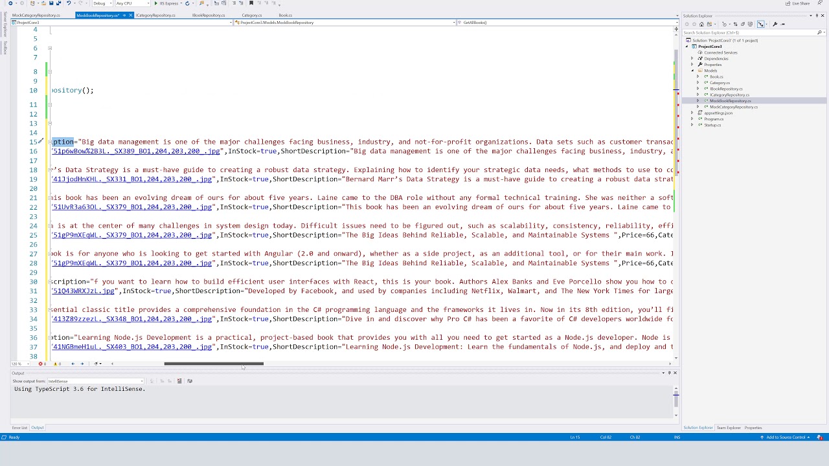Expand Dependencies node in Solution Explorer
Image resolution: width=829 pixels, height=466 pixels.
pyautogui.click(x=692, y=58)
